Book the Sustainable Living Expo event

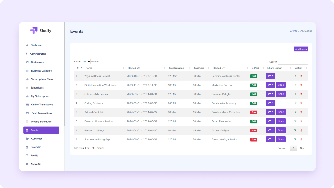point(281,139)
